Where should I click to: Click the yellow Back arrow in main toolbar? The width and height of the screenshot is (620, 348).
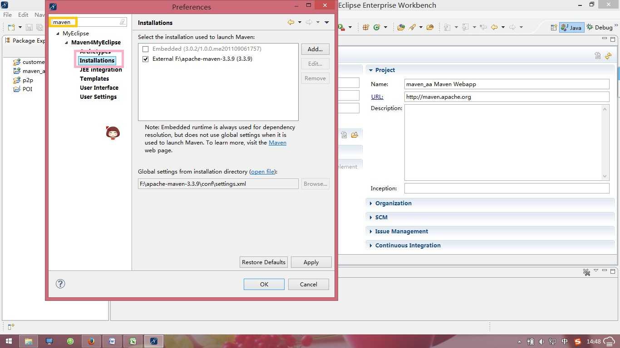click(494, 28)
